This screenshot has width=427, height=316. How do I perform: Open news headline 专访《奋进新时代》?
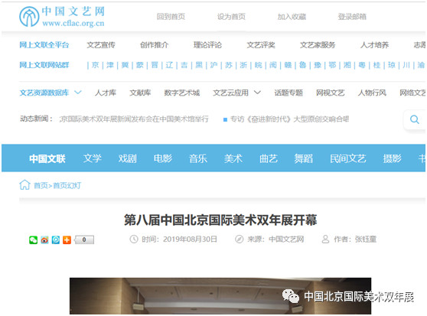[289, 119]
